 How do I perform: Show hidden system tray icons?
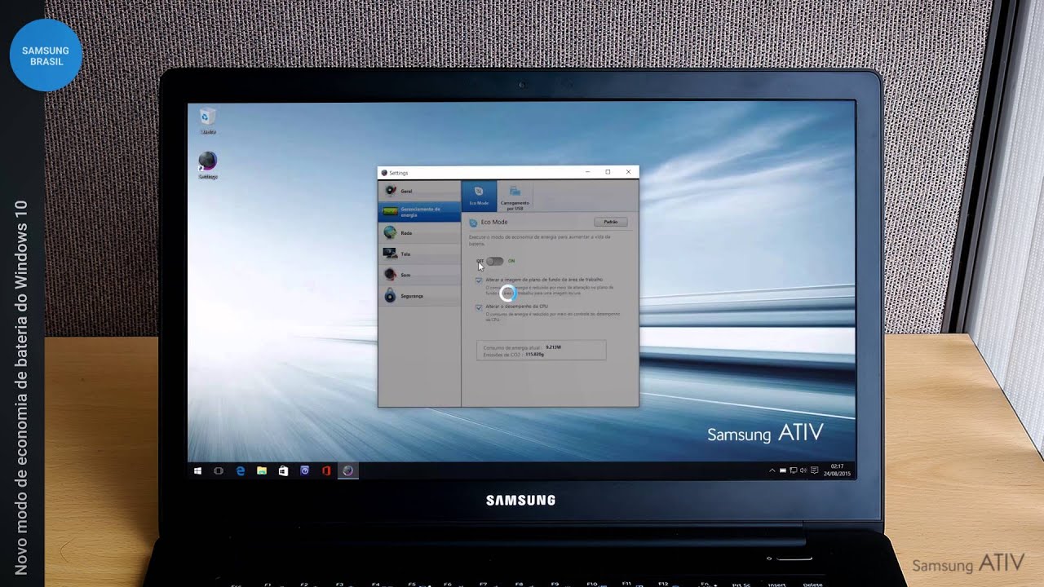click(772, 470)
